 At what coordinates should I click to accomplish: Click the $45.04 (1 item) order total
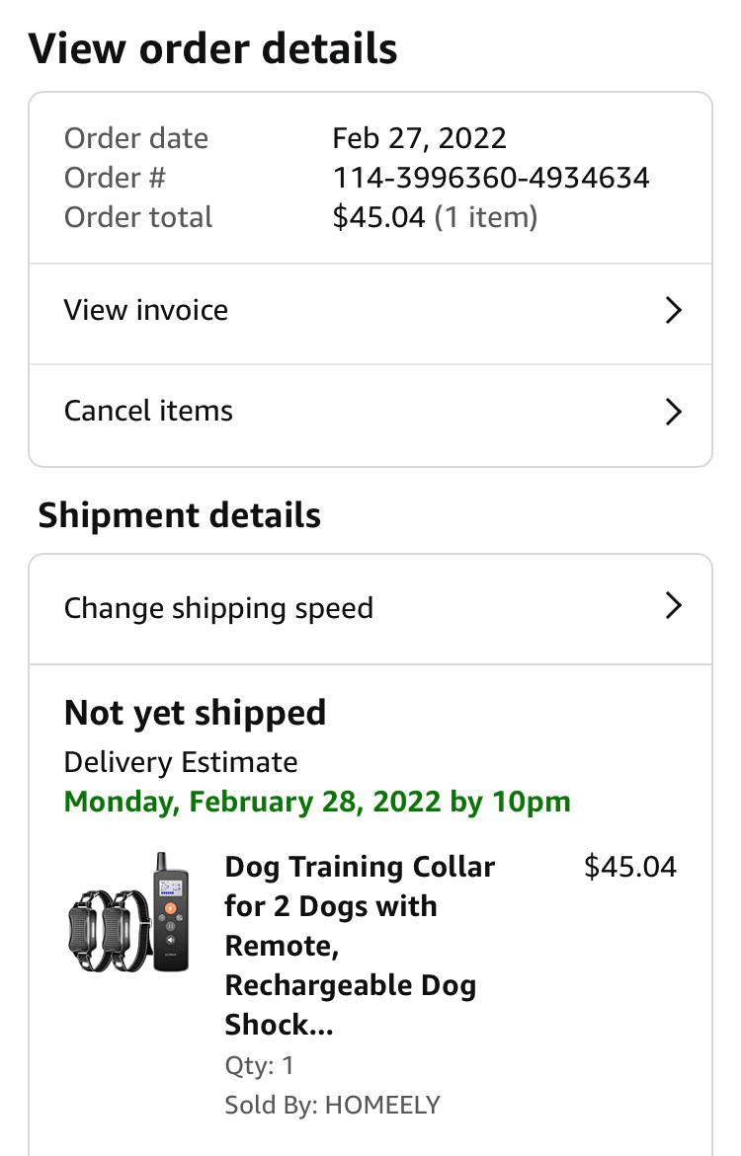435,217
